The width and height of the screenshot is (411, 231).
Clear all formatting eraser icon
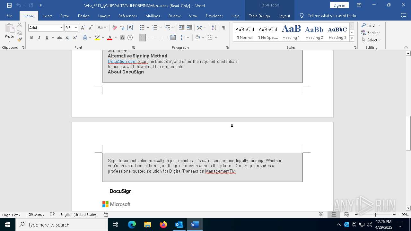coord(115,28)
